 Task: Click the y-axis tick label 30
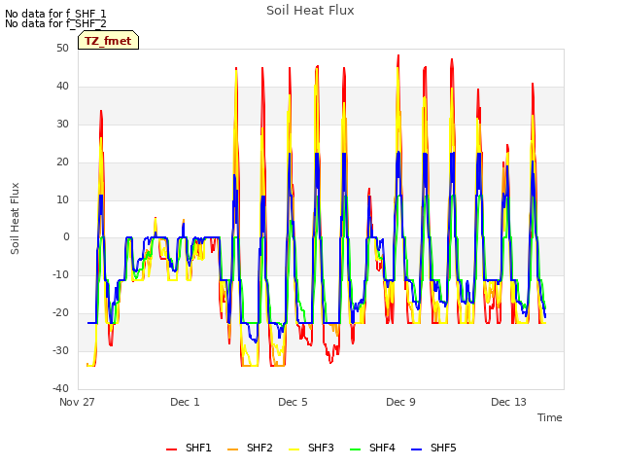point(62,124)
